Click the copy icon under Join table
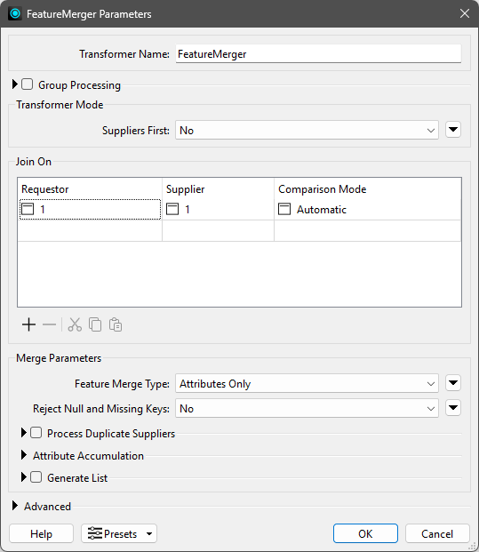 click(95, 324)
